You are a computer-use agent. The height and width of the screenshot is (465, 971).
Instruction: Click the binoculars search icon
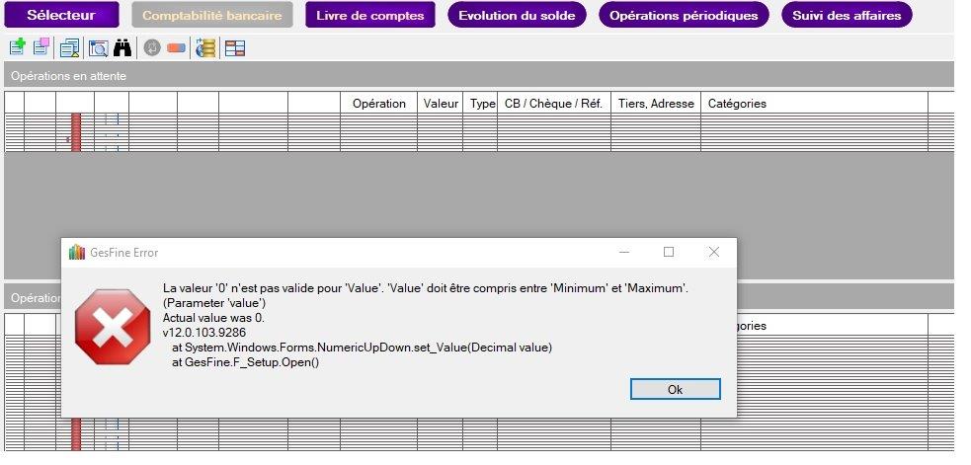pos(122,47)
